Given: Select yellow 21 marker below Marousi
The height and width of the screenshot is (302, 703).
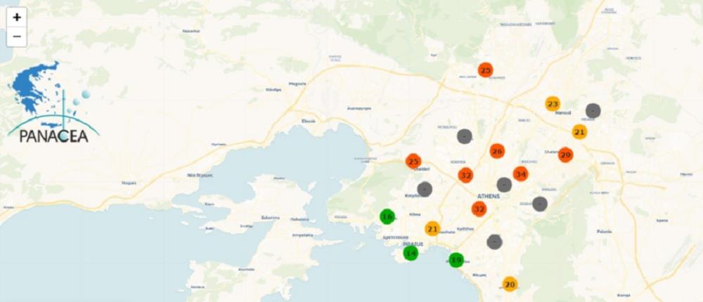Looking at the screenshot, I should click(579, 131).
